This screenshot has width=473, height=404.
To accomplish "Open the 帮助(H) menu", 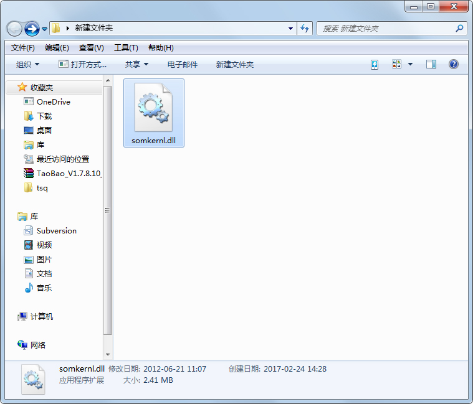I will click(161, 48).
